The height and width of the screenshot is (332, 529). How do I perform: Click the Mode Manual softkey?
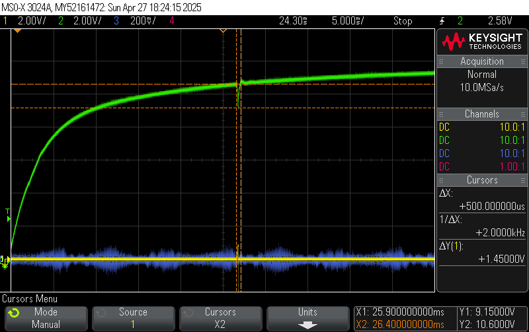(46, 318)
